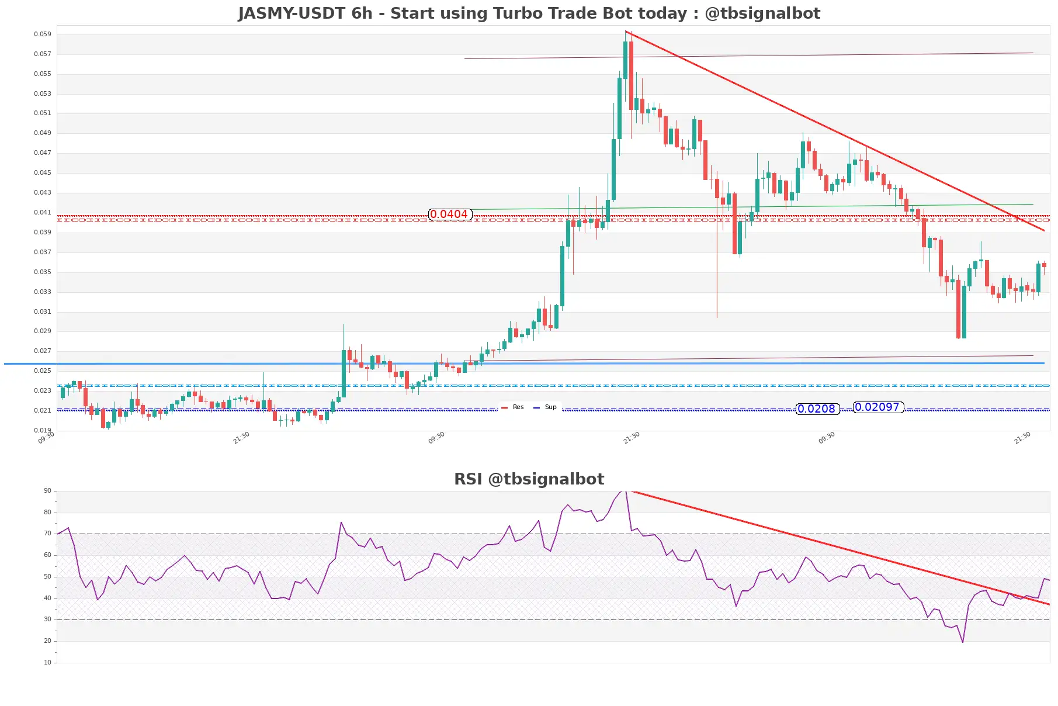Click the 0.041 price axis label

tap(42, 213)
